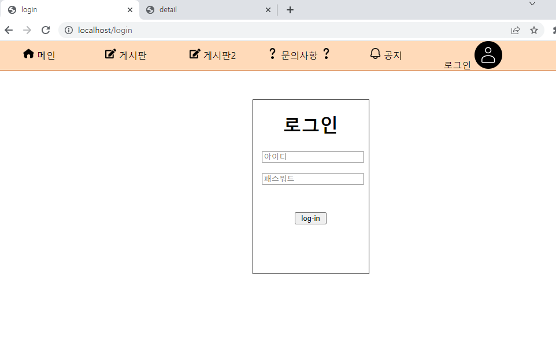Open the 메인 menu link
Image resolution: width=556 pixels, height=351 pixels.
tap(46, 56)
